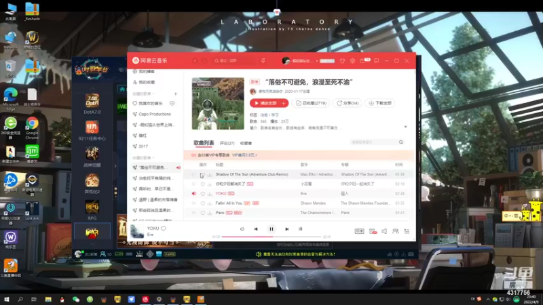The width and height of the screenshot is (543, 305).
Task: Like the song Shadow Of The Sun
Action: tap(202, 174)
